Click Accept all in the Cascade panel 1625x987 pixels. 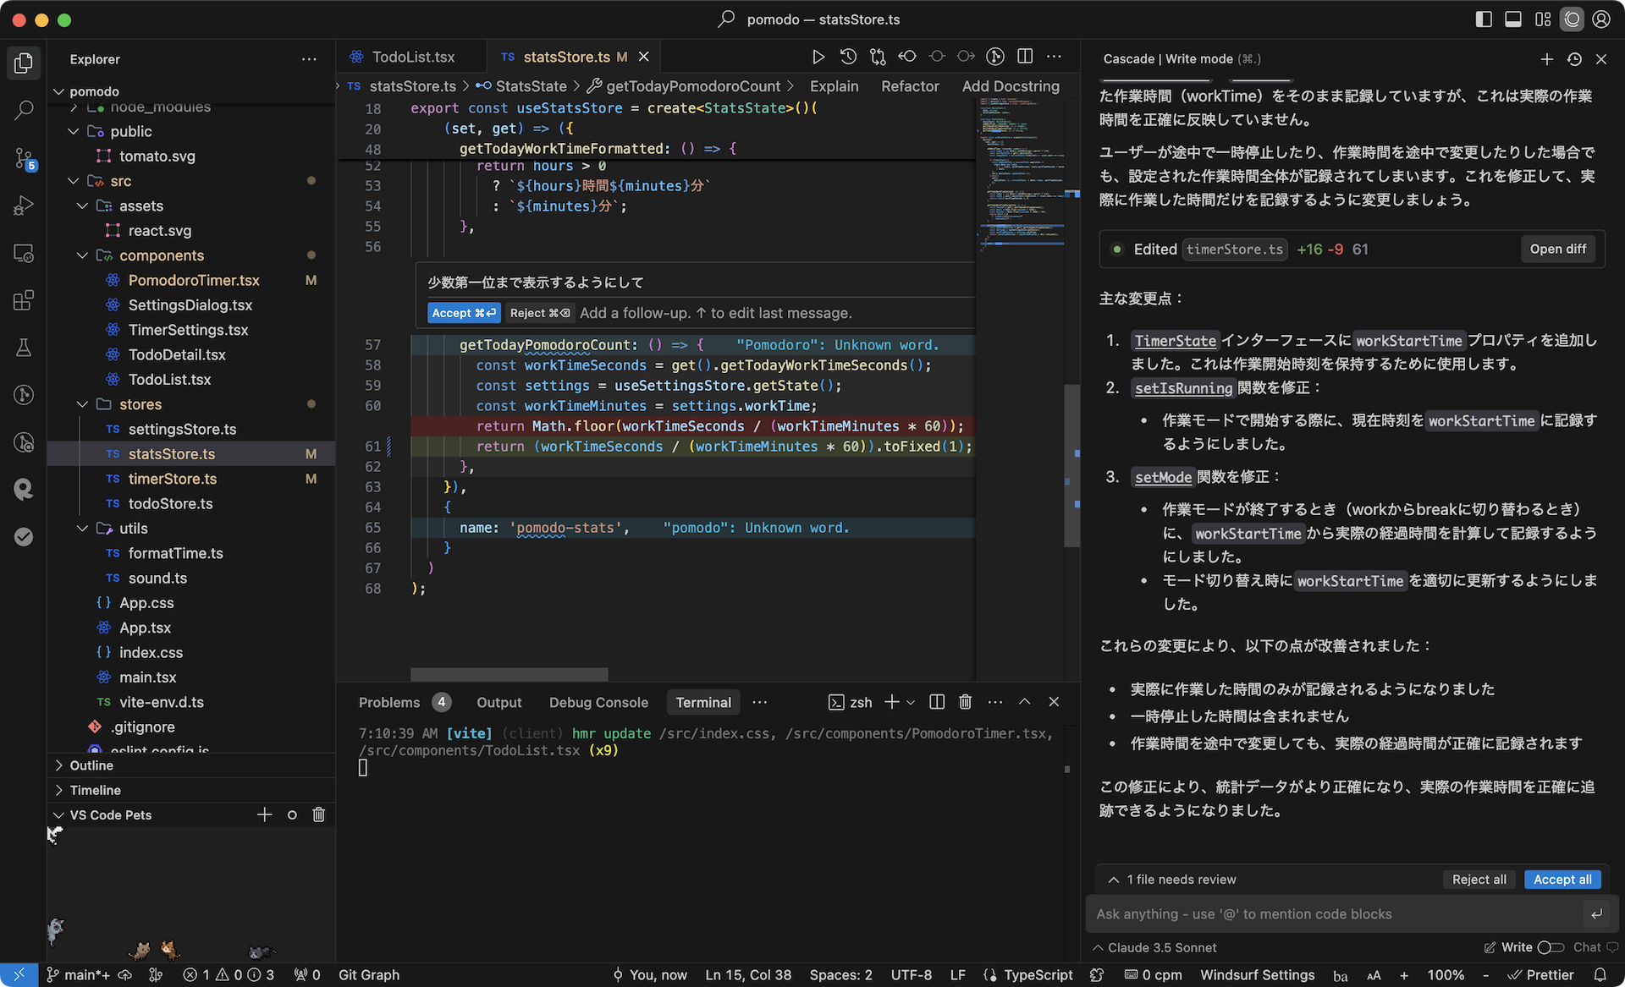point(1562,879)
